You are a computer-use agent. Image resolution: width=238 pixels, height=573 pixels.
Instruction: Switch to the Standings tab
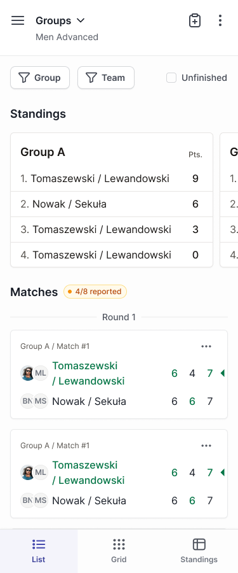coord(199,551)
